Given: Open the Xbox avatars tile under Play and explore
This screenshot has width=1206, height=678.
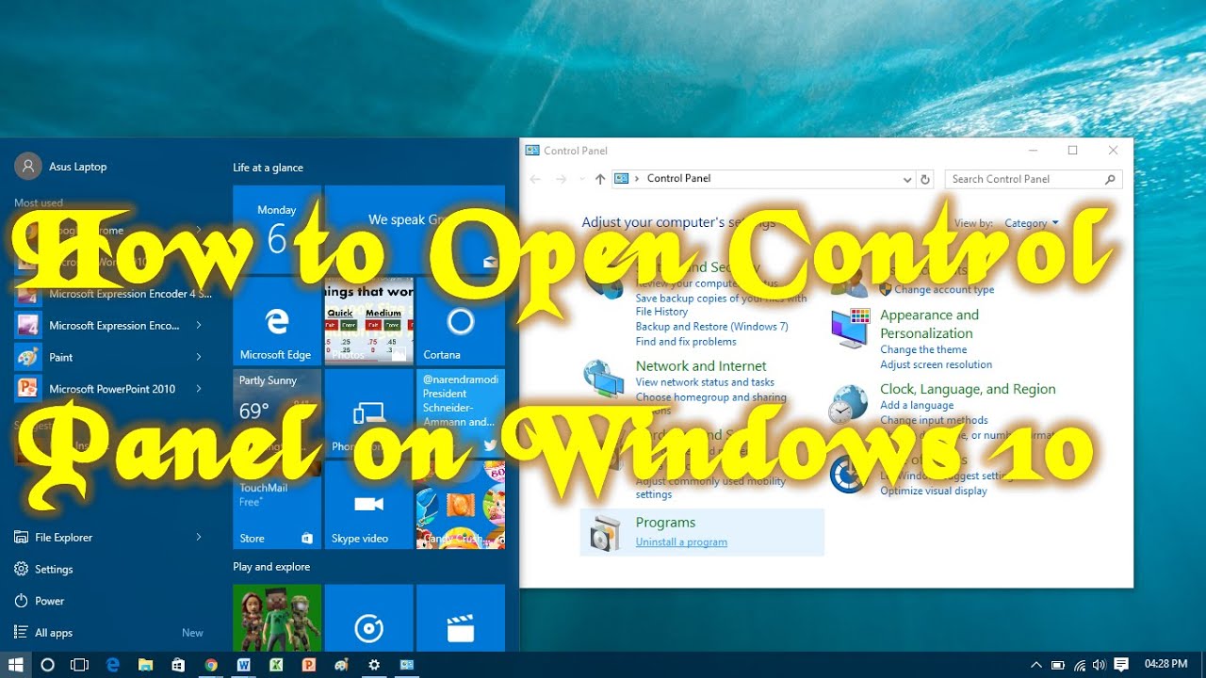Looking at the screenshot, I should point(277,618).
